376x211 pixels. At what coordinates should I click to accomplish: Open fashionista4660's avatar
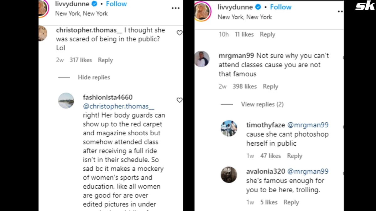66,101
